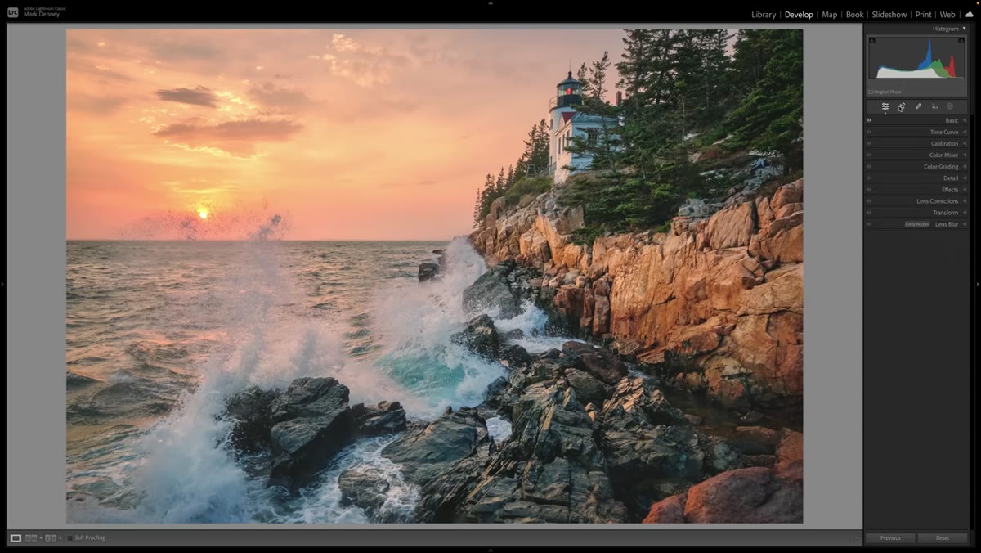Viewport: 981px width, 553px height.
Task: Collapse the Histogram panel
Action: click(x=964, y=29)
